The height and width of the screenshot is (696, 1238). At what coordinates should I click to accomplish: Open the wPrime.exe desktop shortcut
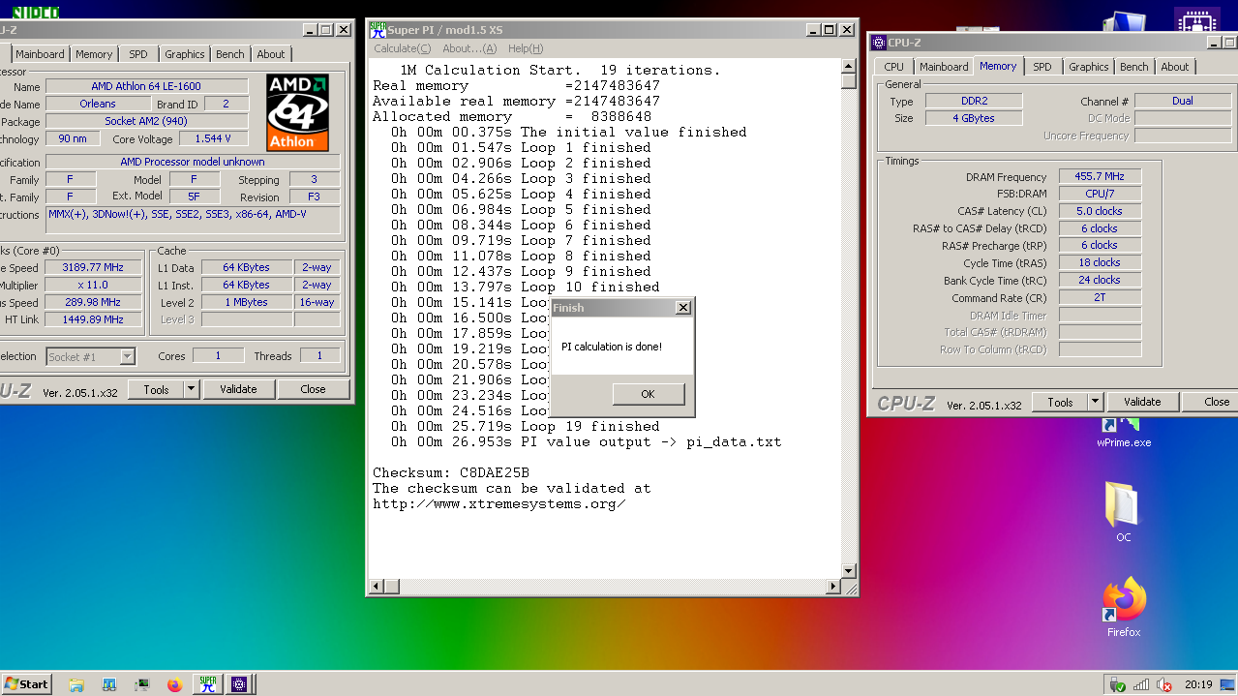tap(1124, 431)
